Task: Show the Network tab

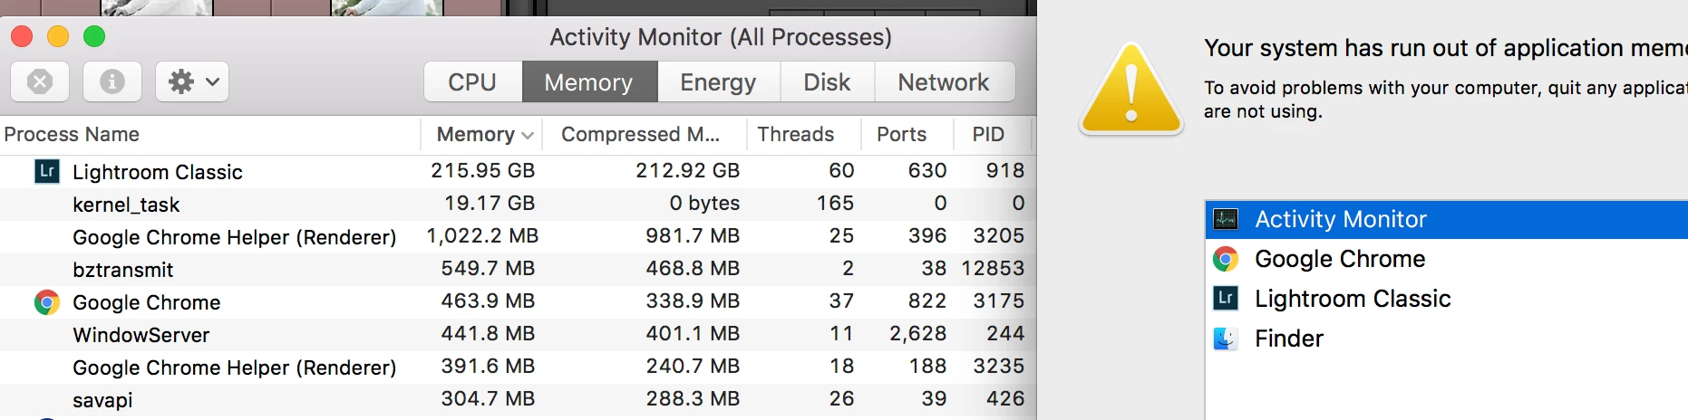Action: pyautogui.click(x=943, y=82)
